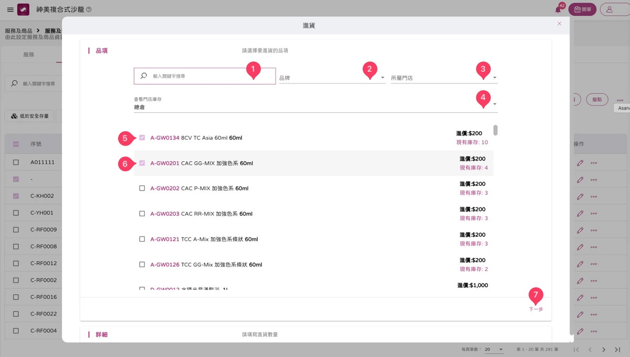Filter by 低於安全存量
This screenshot has height=357, width=630.
[x=30, y=116]
